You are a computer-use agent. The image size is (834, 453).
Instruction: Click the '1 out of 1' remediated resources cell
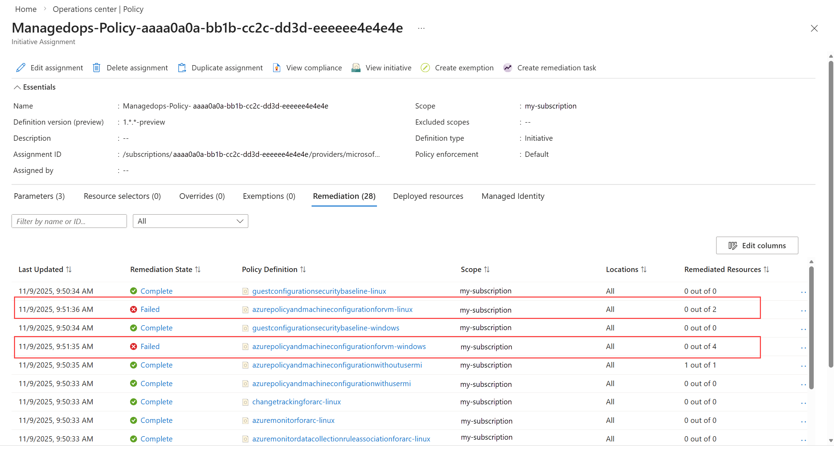[700, 365]
